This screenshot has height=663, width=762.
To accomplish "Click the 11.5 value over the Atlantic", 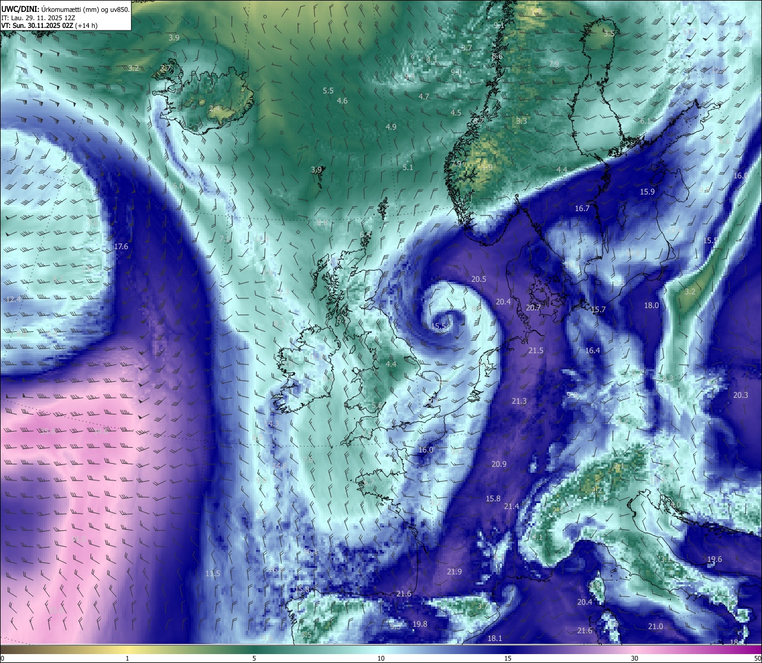I will click(x=213, y=573).
